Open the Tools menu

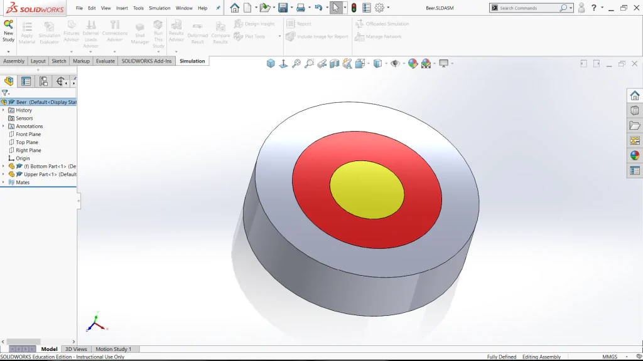(138, 8)
